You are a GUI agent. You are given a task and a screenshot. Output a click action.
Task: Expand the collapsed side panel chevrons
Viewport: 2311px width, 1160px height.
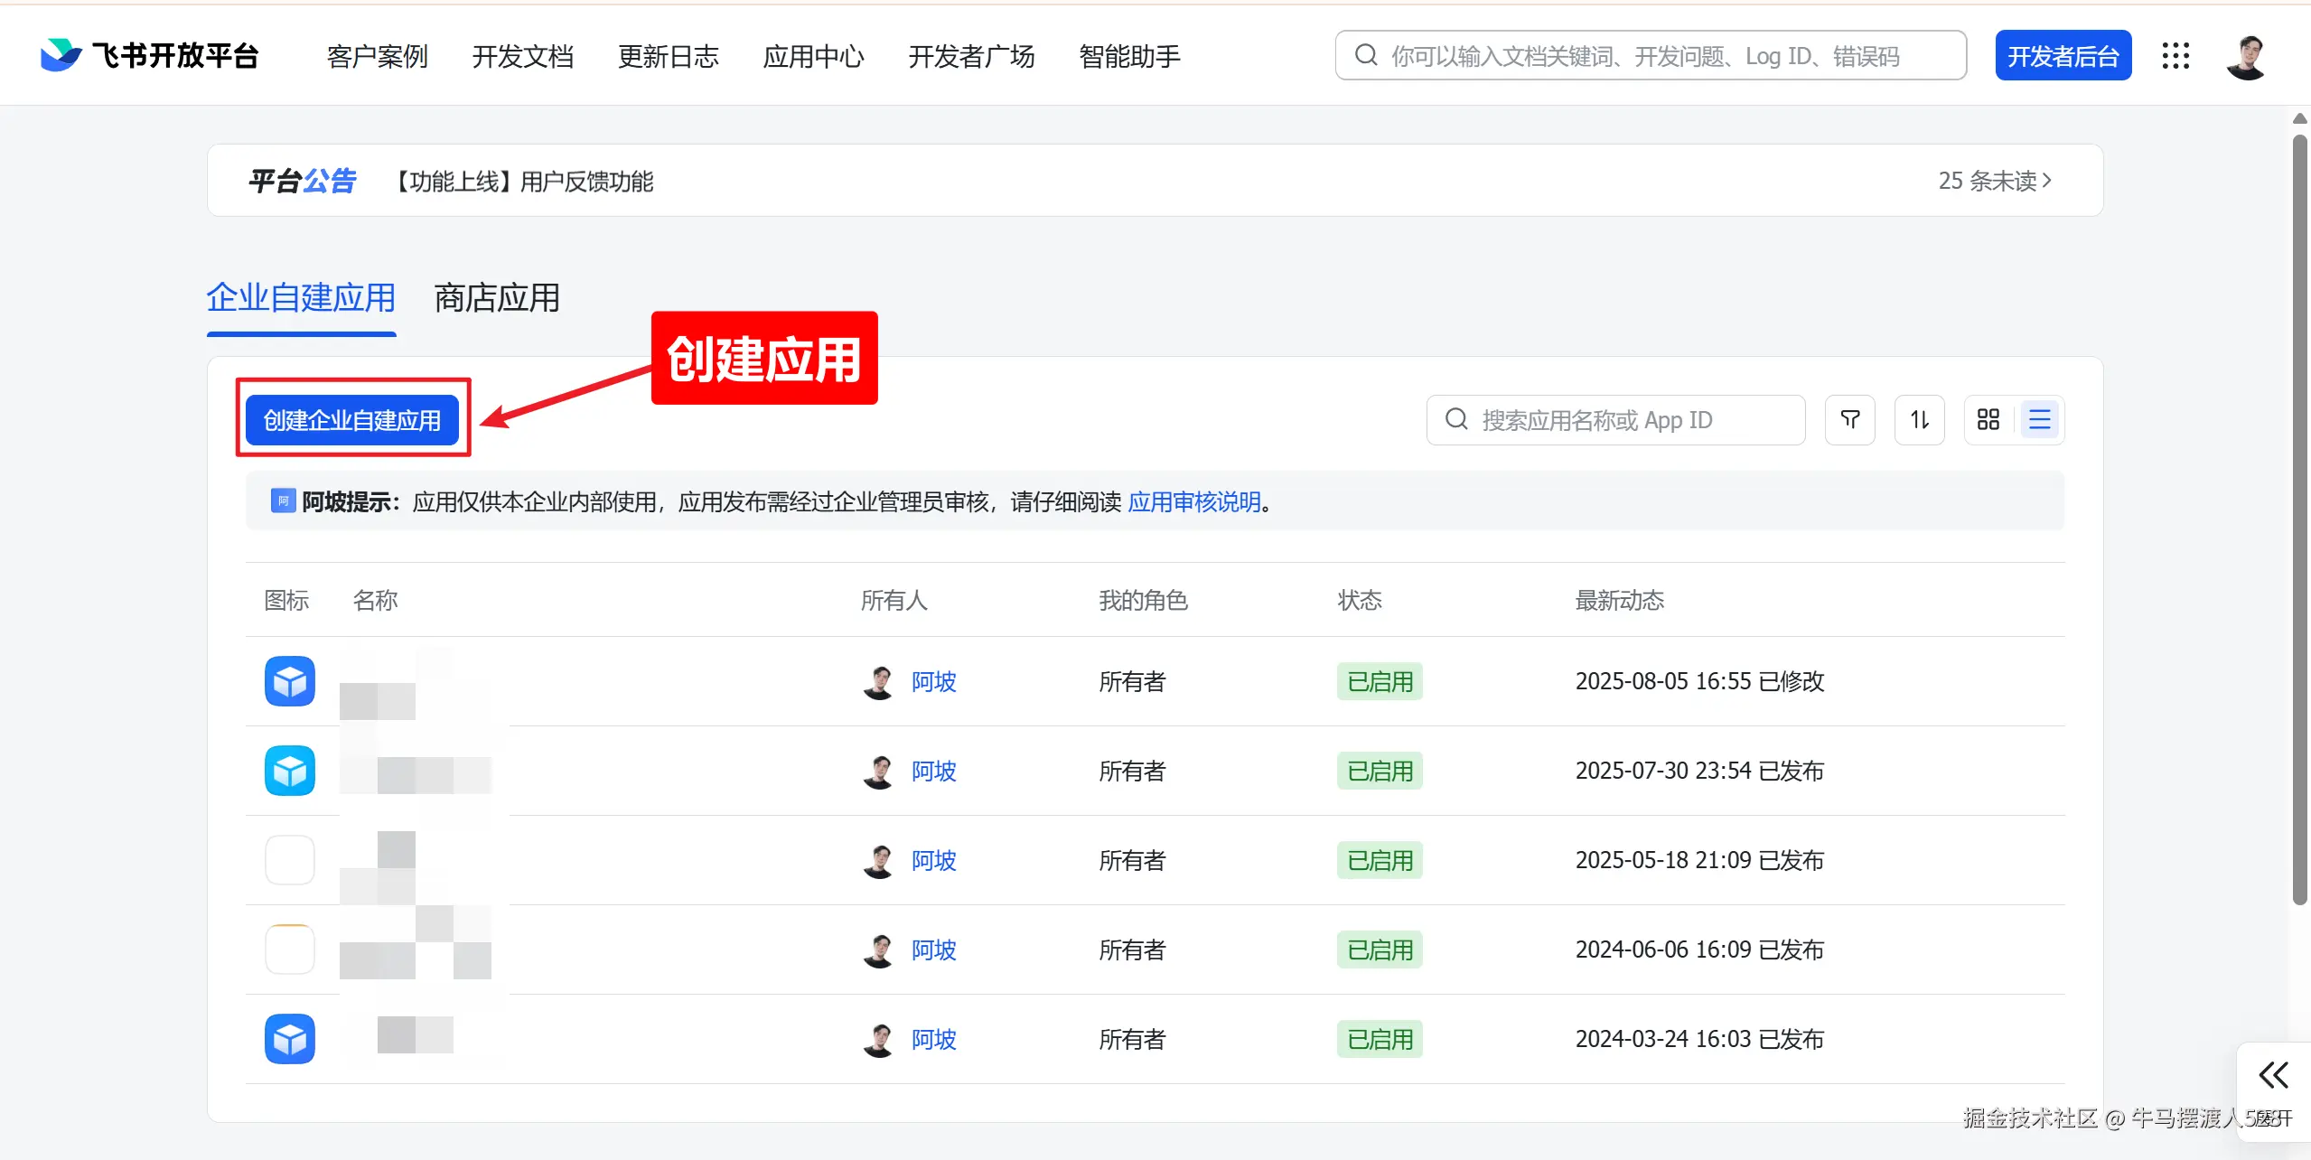click(x=2273, y=1075)
